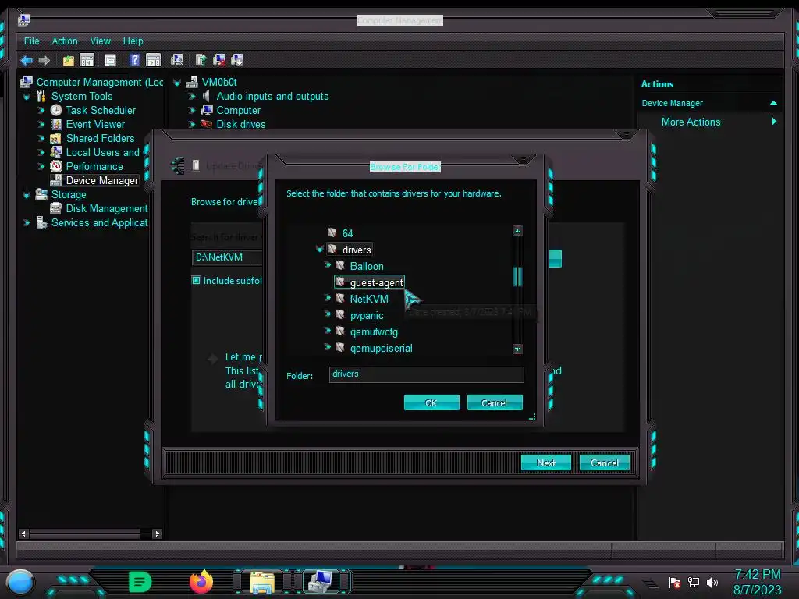Open the volume speaker tray icon
This screenshot has width=799, height=599.
pos(712,582)
